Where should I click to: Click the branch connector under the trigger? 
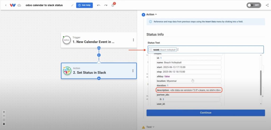click(99, 48)
